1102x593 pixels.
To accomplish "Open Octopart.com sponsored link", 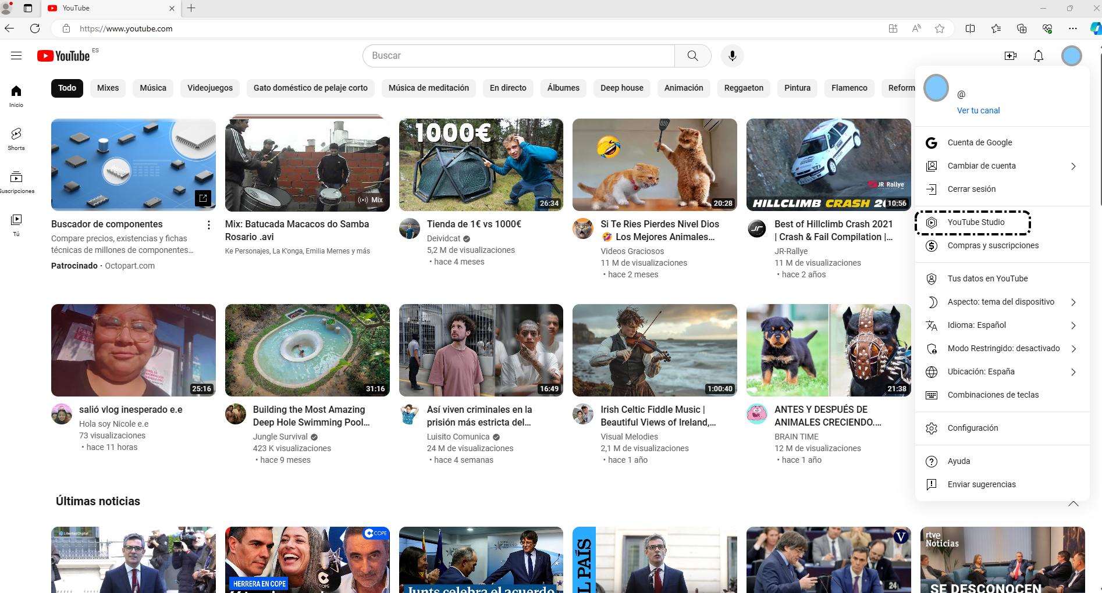I will coord(130,266).
